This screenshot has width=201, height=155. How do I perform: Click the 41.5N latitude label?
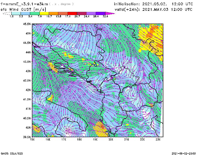(27, 99)
